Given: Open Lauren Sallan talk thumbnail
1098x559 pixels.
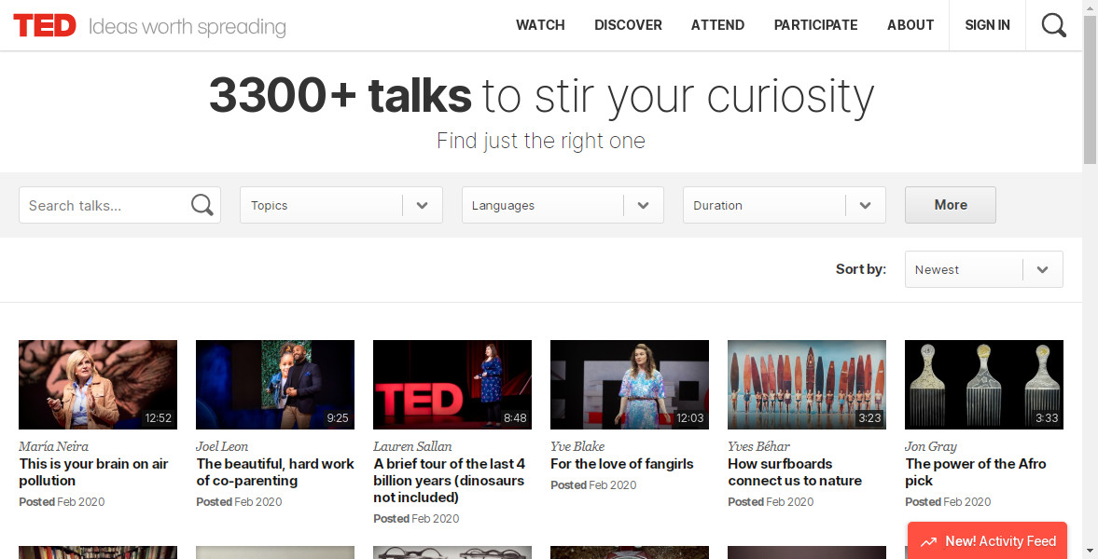Looking at the screenshot, I should pyautogui.click(x=452, y=385).
